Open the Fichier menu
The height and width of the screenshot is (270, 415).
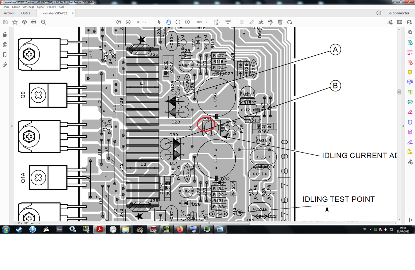(x=5, y=7)
